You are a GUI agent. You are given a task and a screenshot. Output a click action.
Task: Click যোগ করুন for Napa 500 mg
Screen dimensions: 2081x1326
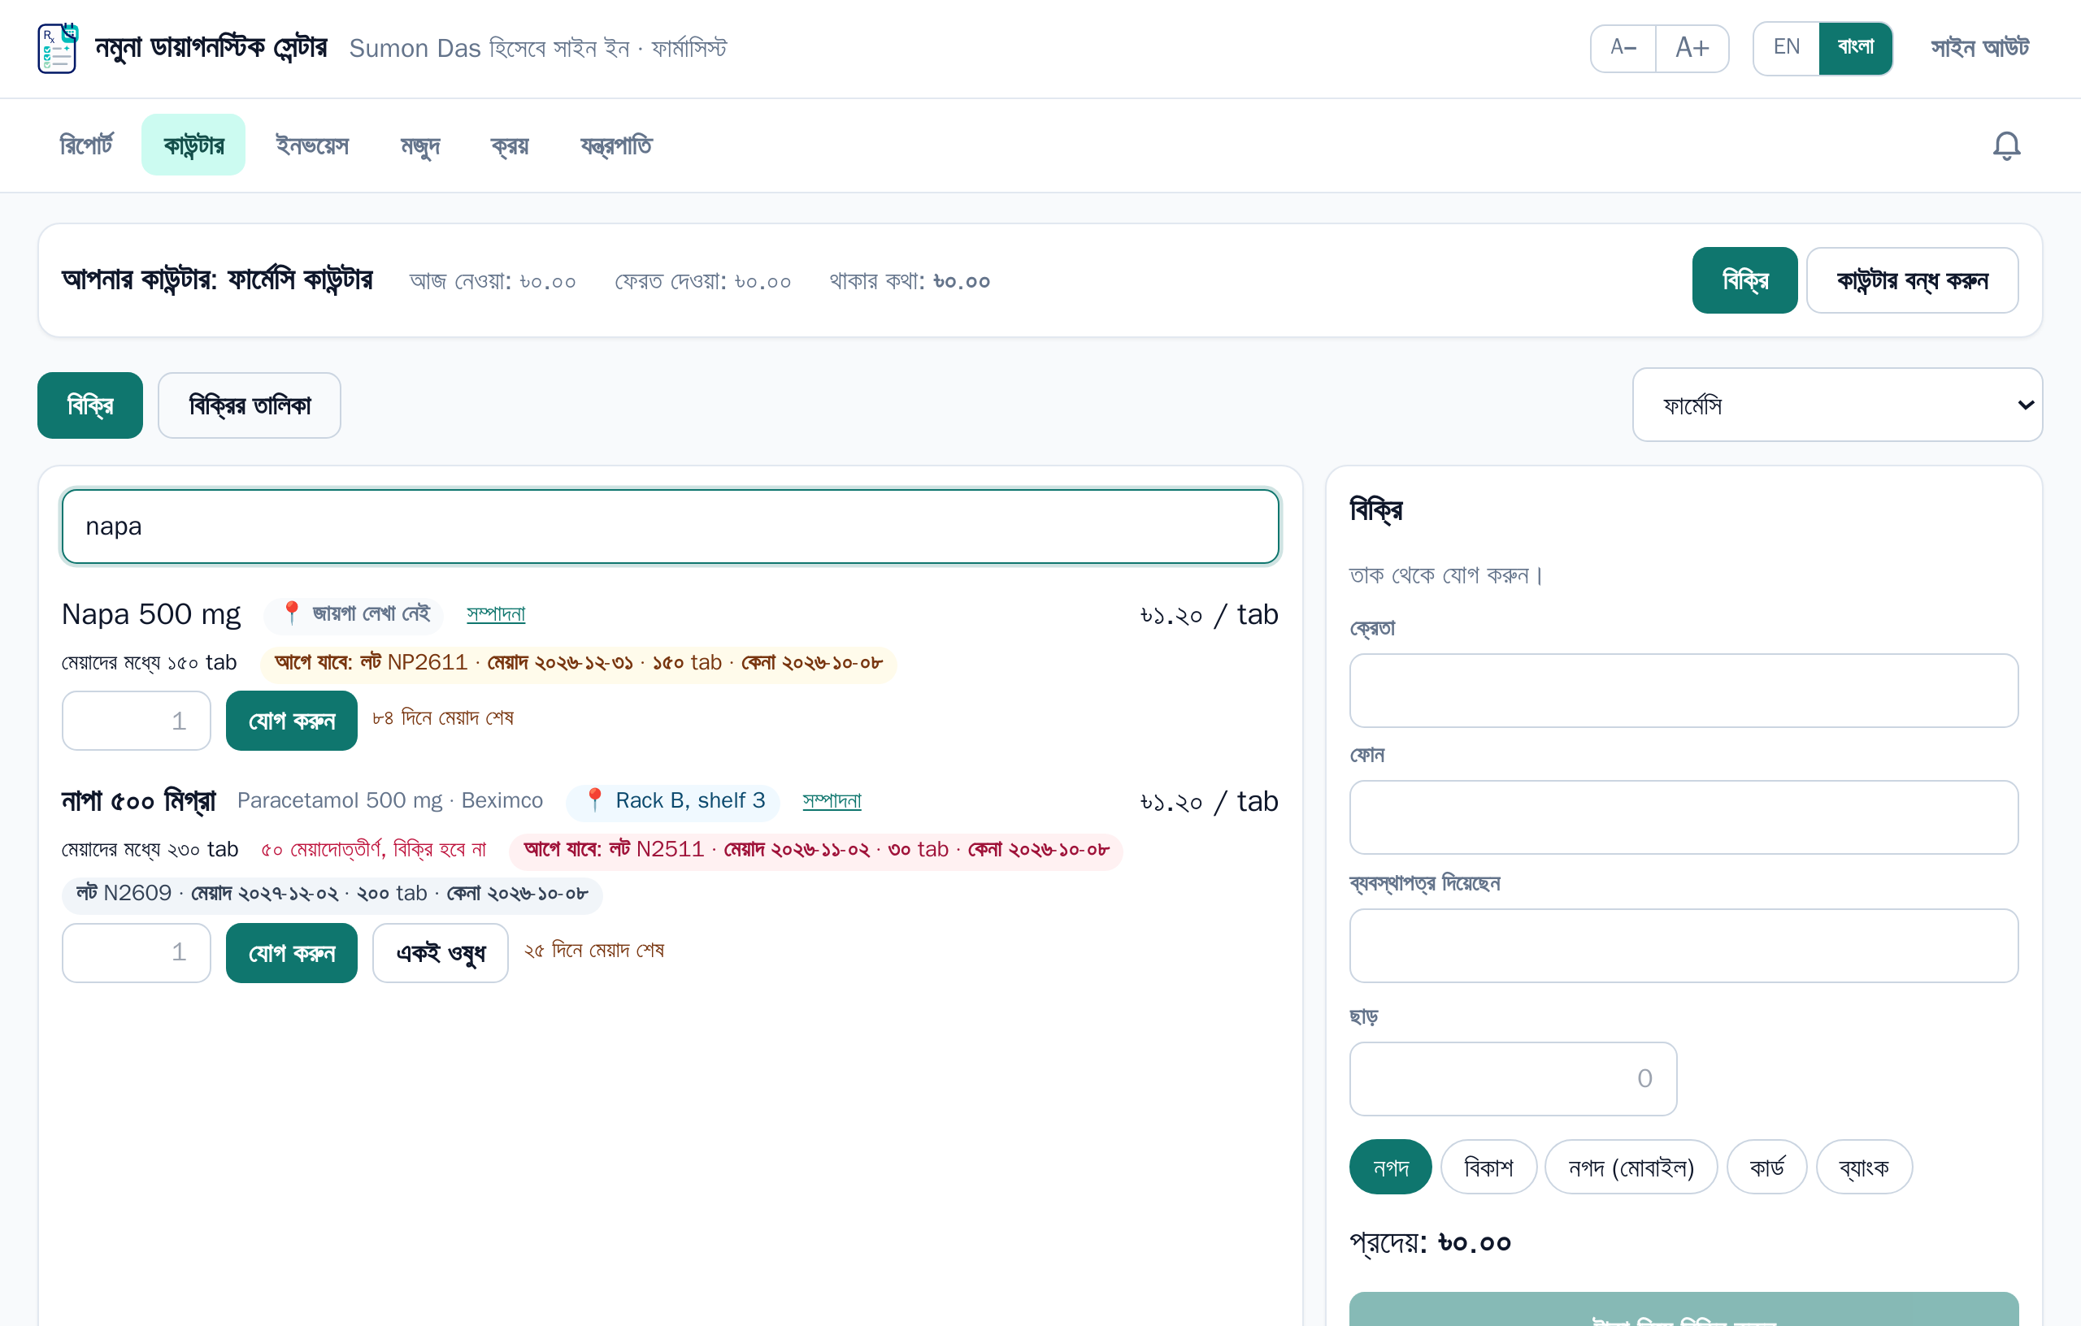[x=292, y=721]
